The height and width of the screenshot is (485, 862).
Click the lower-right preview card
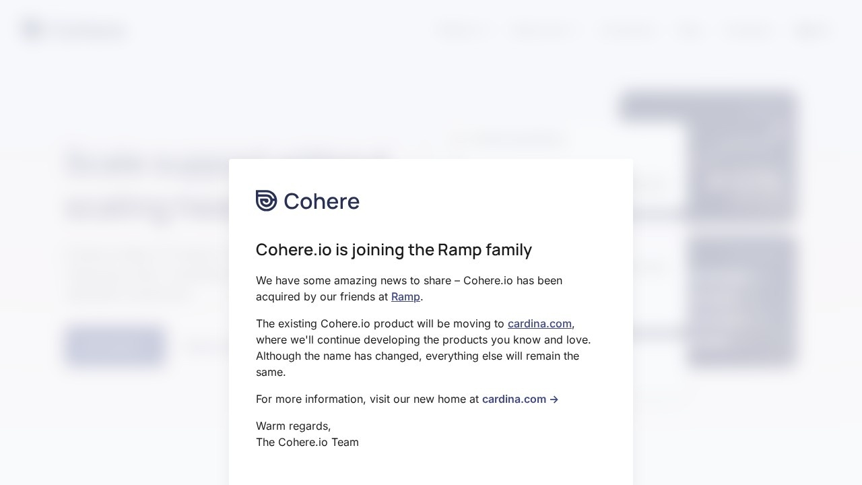coord(741,302)
